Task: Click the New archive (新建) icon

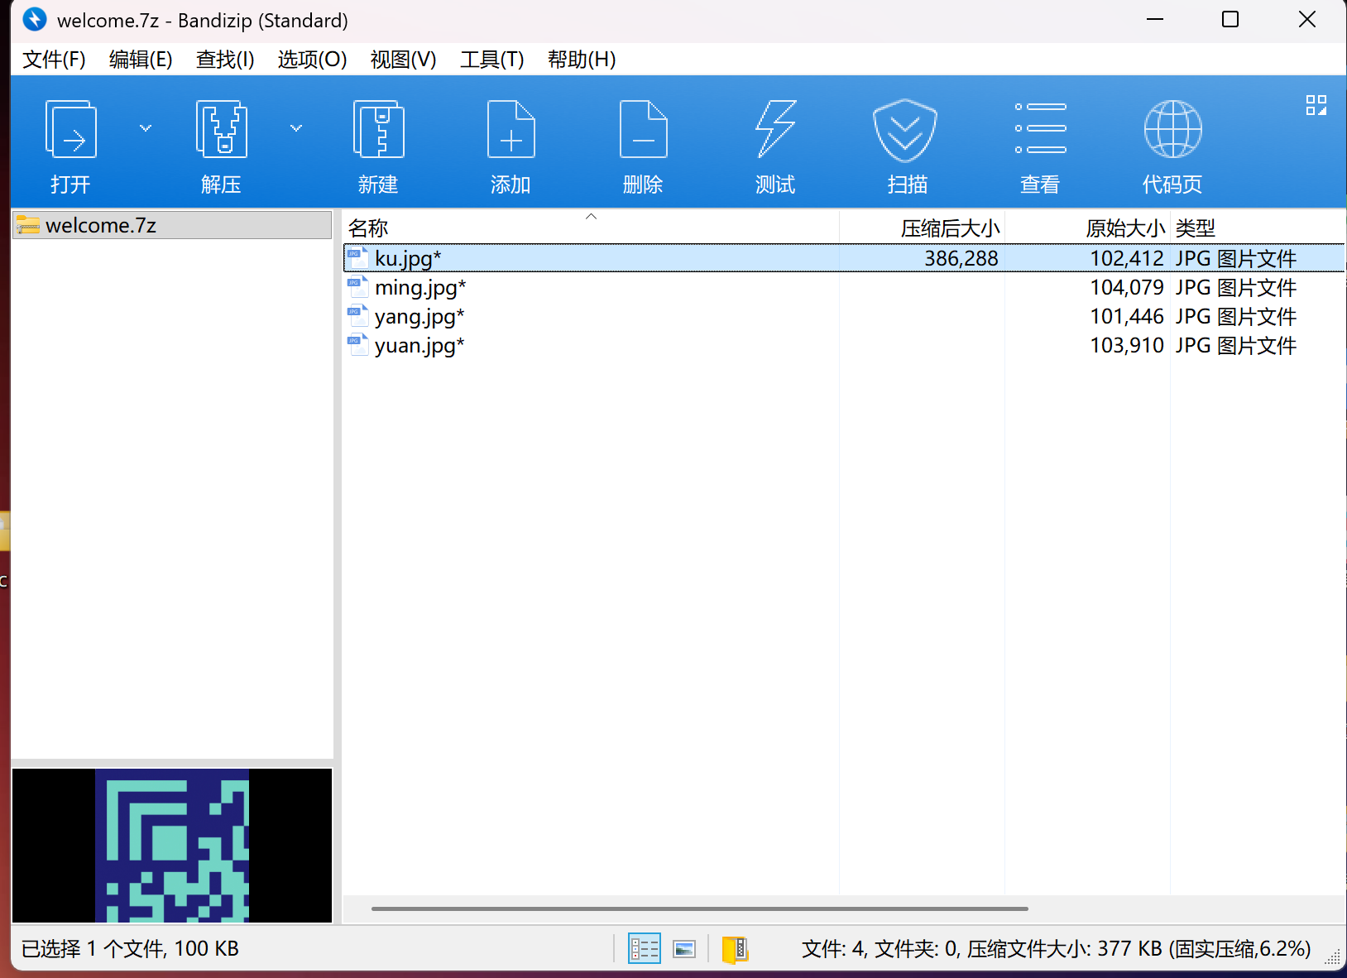Action: click(x=378, y=129)
